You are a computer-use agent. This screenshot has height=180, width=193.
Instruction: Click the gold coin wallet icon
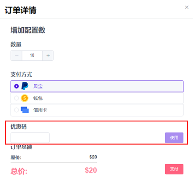tap(25, 98)
